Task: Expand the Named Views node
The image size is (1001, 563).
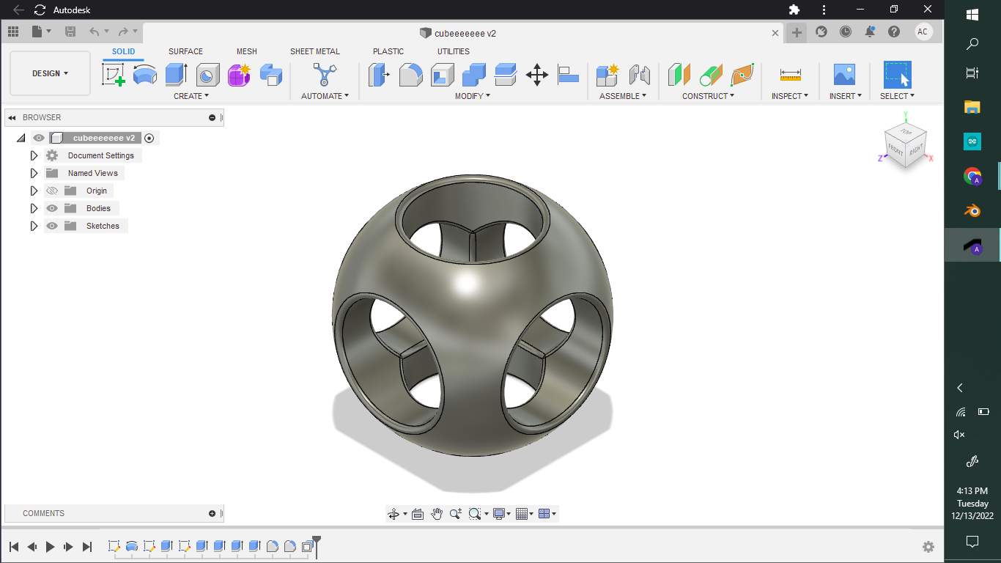Action: pos(34,173)
